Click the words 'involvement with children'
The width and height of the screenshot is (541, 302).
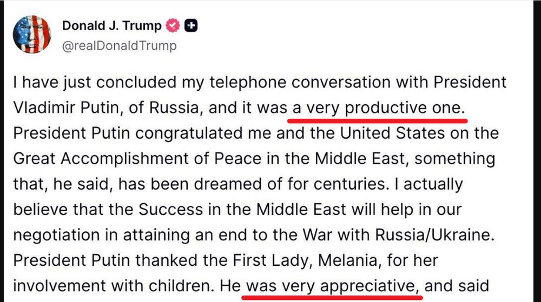(x=114, y=286)
